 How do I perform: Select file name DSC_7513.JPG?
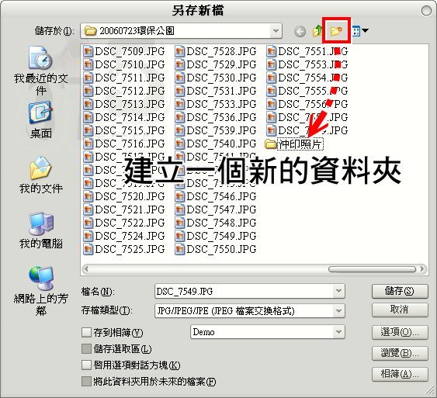click(130, 104)
